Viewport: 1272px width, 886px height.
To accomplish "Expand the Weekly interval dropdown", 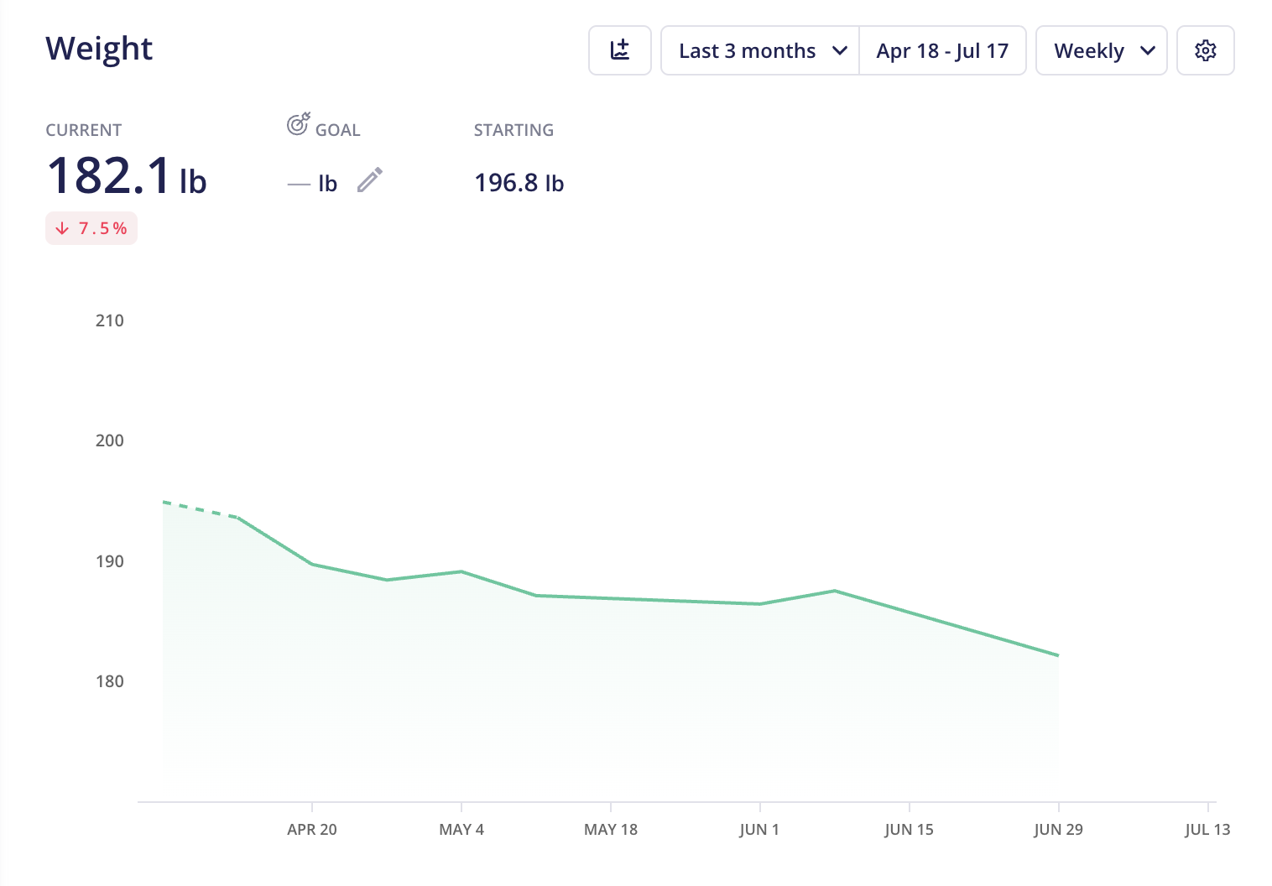I will tap(1102, 50).
